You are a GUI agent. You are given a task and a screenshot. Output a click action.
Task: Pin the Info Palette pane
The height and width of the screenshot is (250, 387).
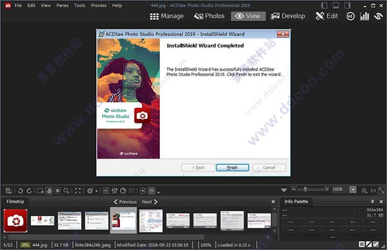click(372, 202)
